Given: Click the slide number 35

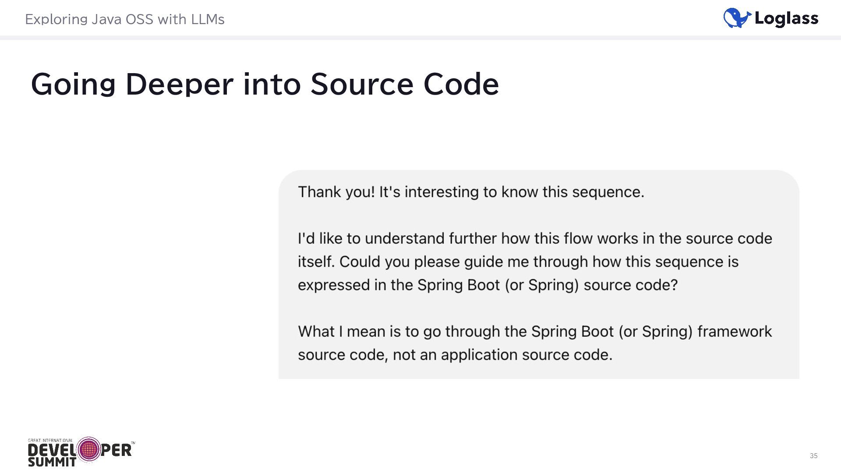Looking at the screenshot, I should (x=813, y=455).
